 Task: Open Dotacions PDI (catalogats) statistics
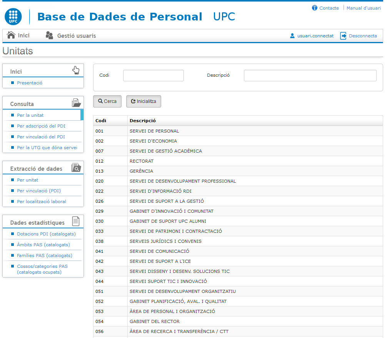coord(46,234)
